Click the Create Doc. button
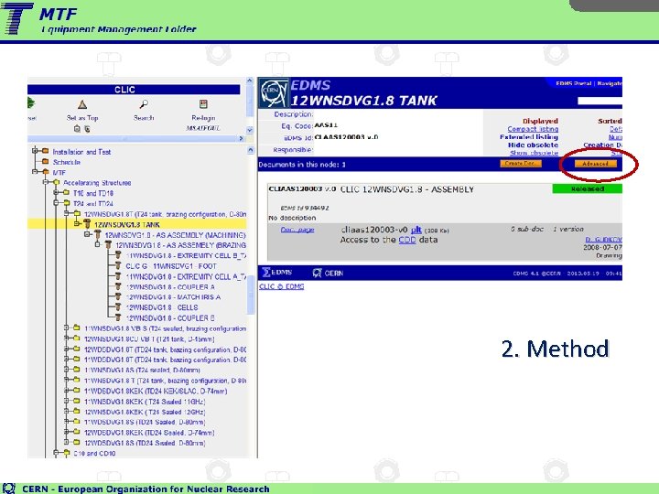Image resolution: width=659 pixels, height=494 pixels. (520, 164)
